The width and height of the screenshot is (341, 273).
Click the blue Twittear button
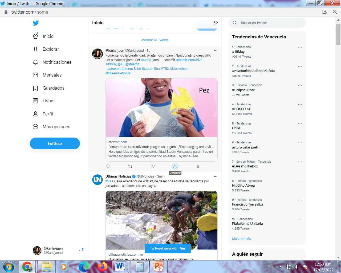click(x=55, y=143)
